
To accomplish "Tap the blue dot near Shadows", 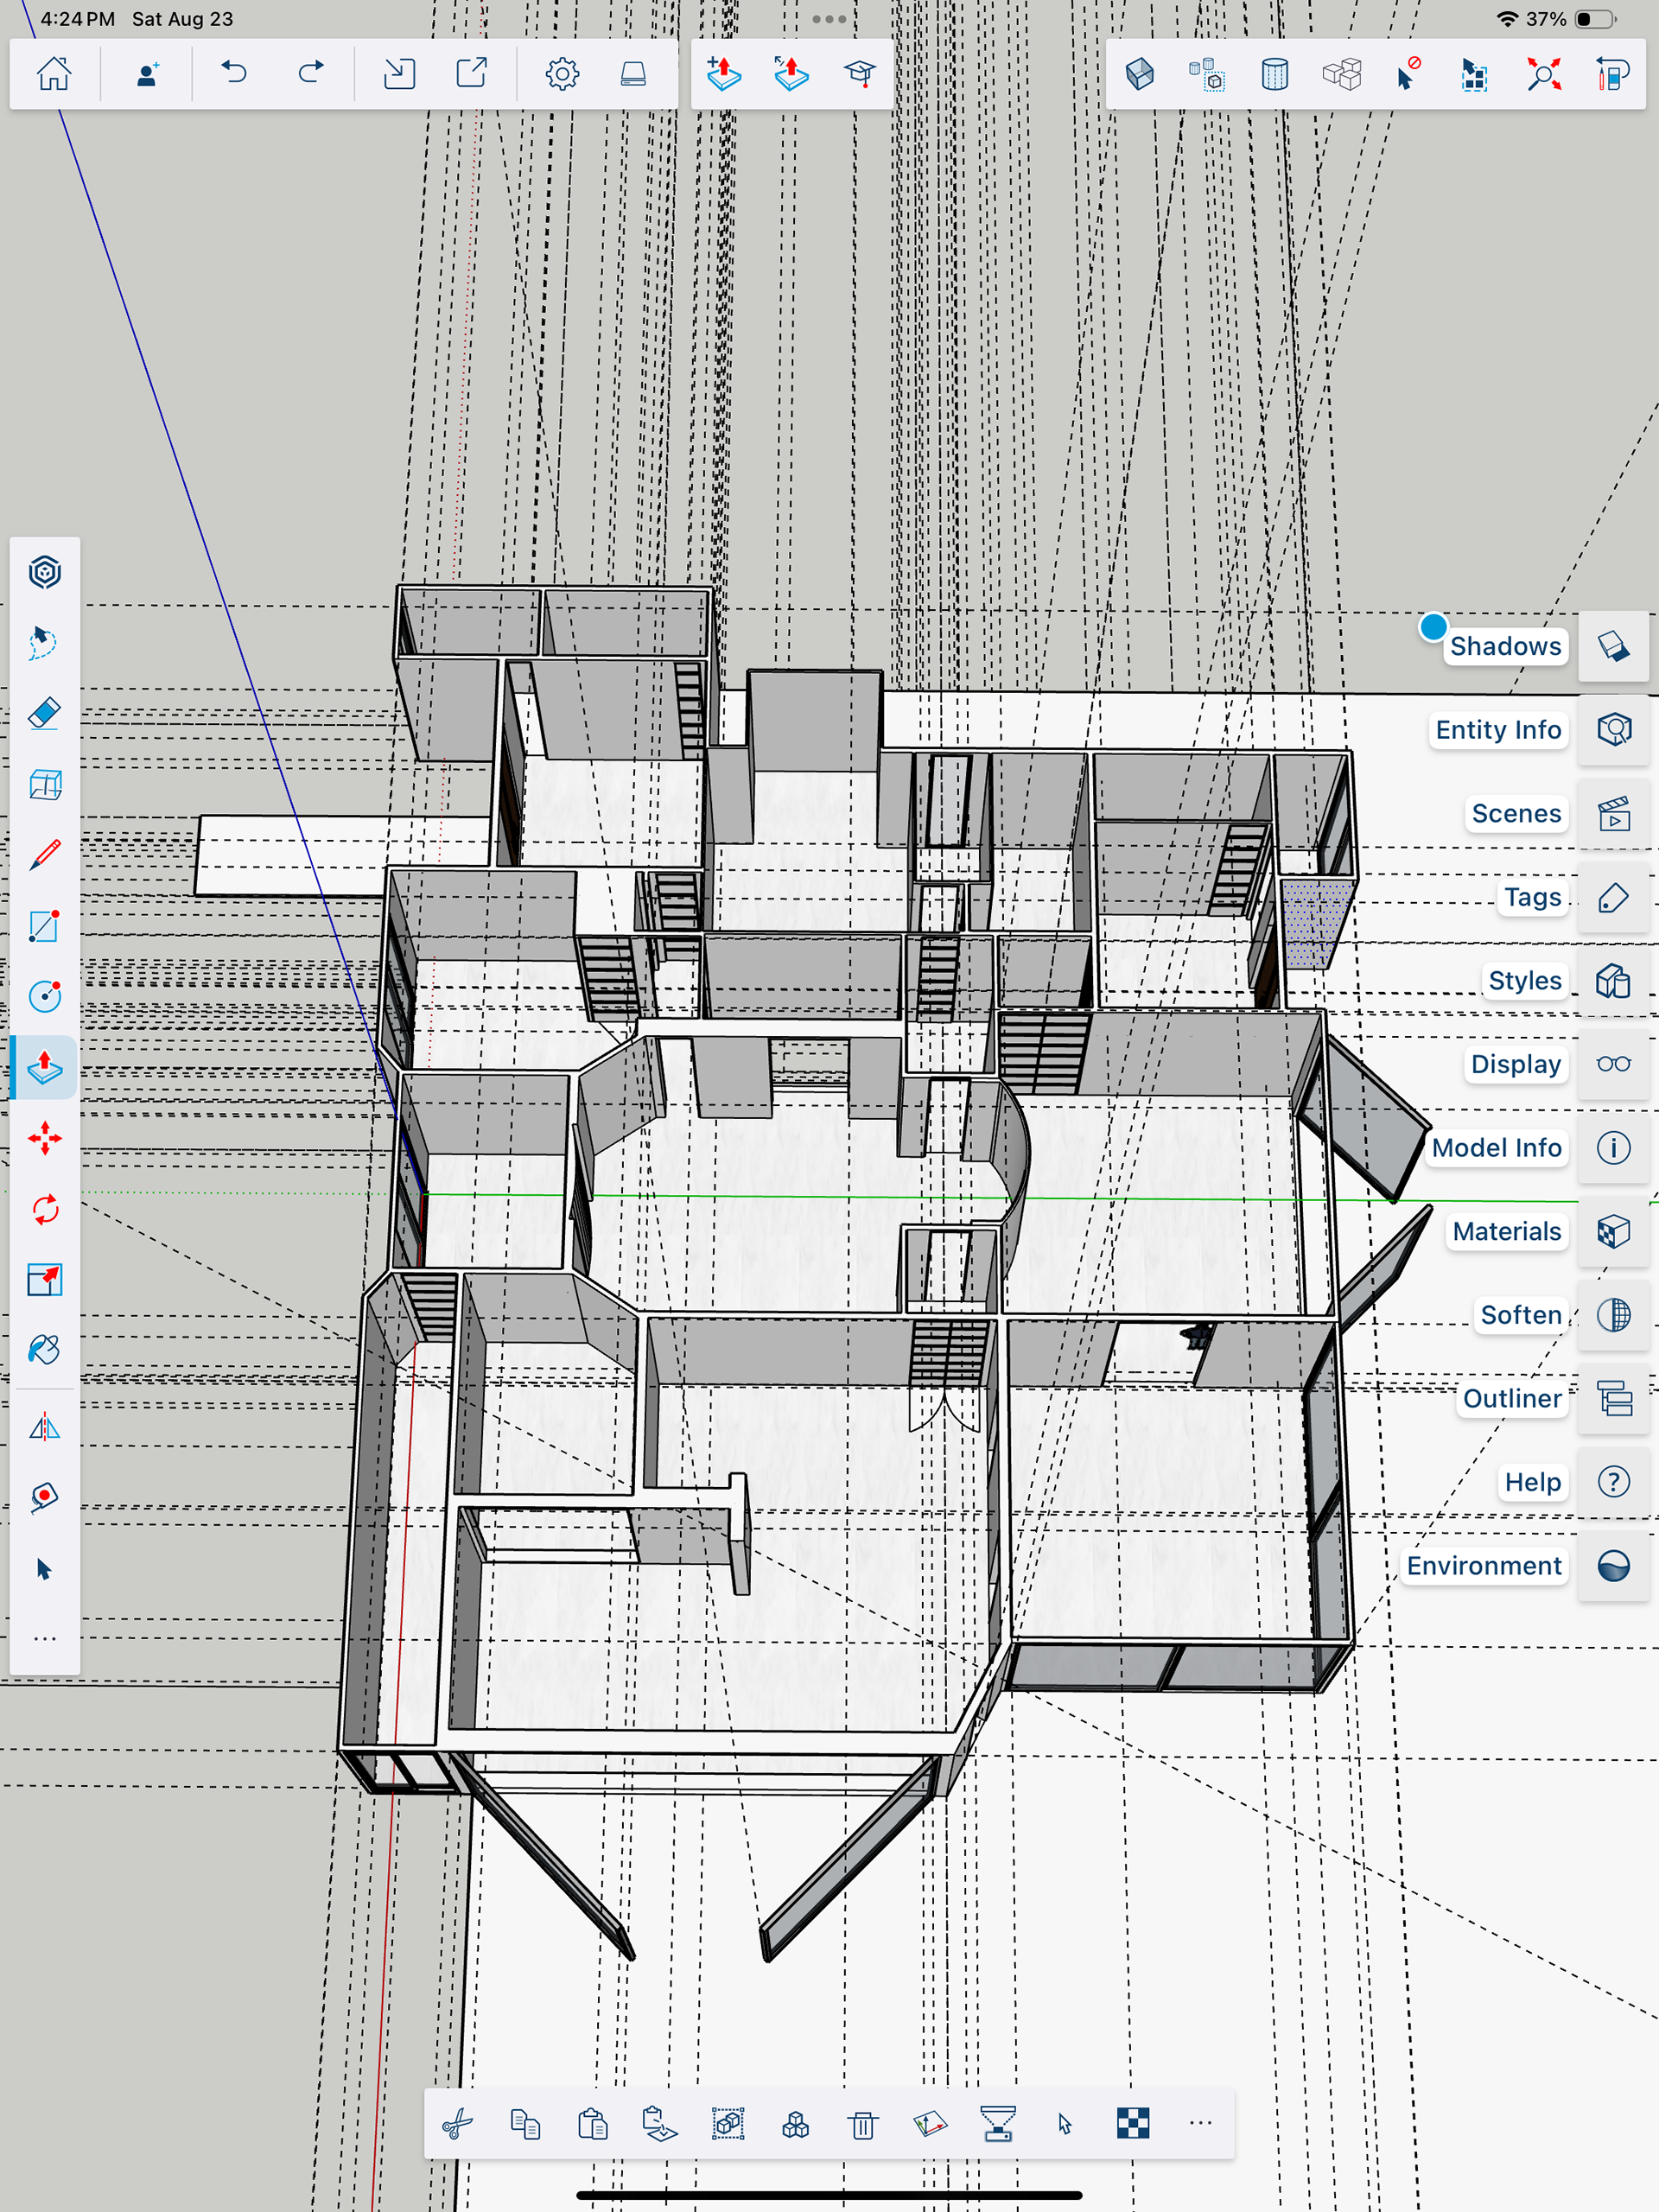I will click(x=1432, y=626).
